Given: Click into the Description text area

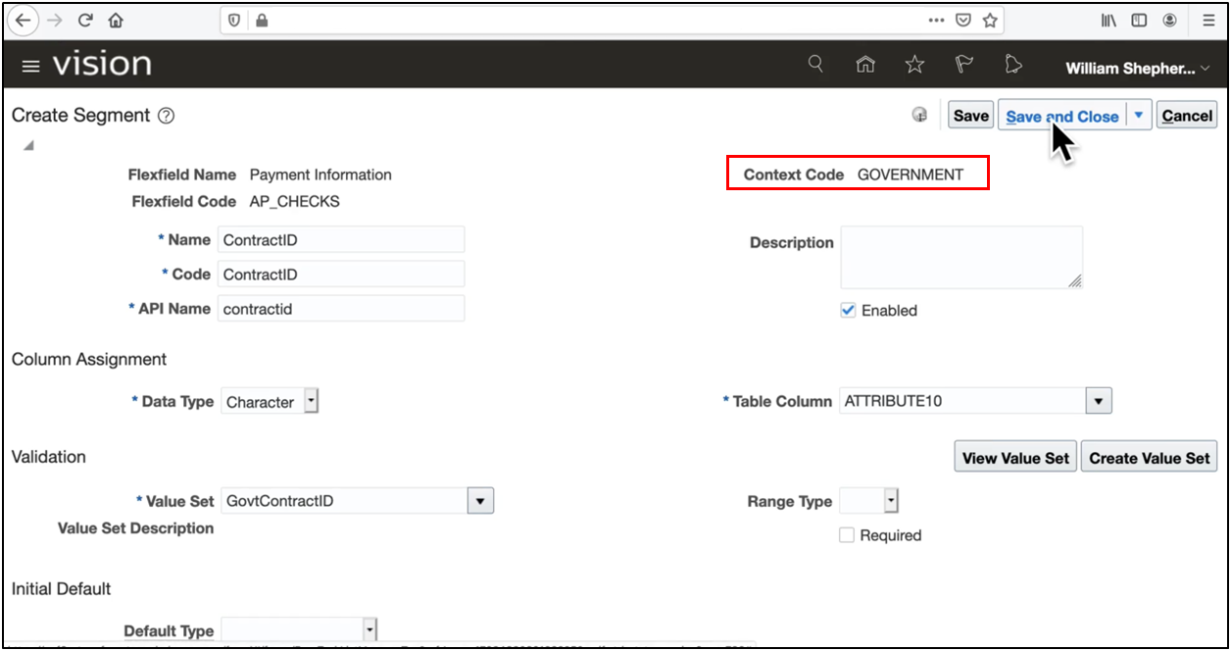Looking at the screenshot, I should pos(960,257).
